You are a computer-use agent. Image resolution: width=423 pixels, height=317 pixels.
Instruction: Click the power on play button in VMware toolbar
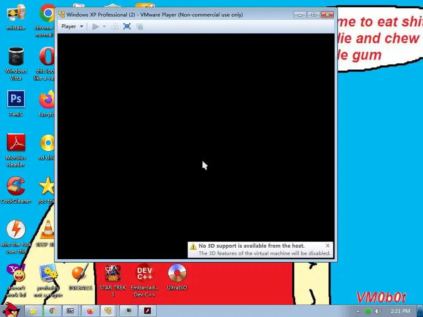(x=95, y=26)
